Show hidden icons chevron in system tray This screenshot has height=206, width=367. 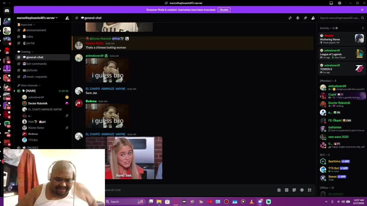[326, 202]
